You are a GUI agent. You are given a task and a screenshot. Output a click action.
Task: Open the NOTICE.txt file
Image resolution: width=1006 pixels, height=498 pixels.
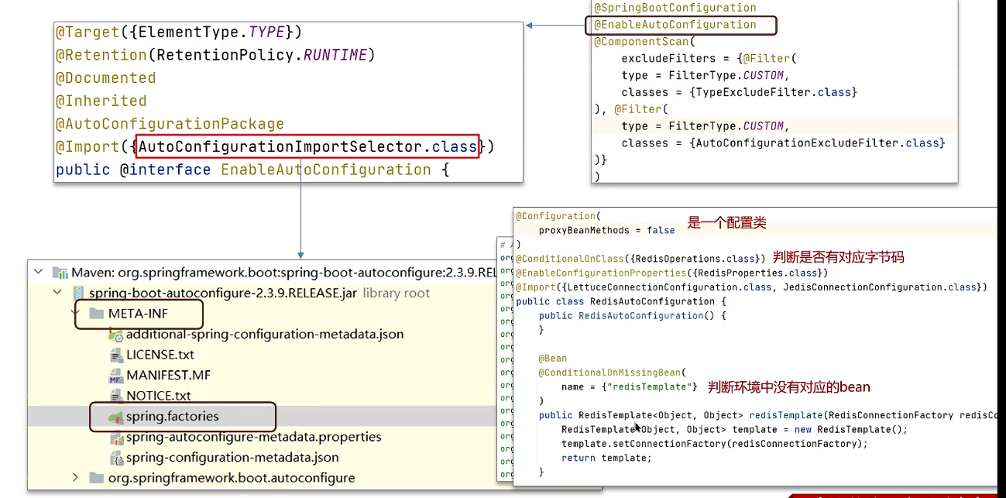(x=159, y=396)
